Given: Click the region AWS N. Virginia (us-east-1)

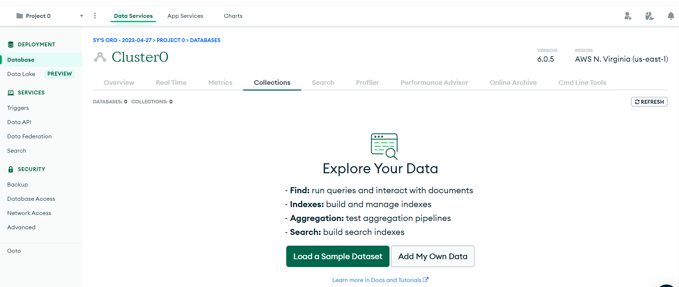Looking at the screenshot, I should coord(621,59).
